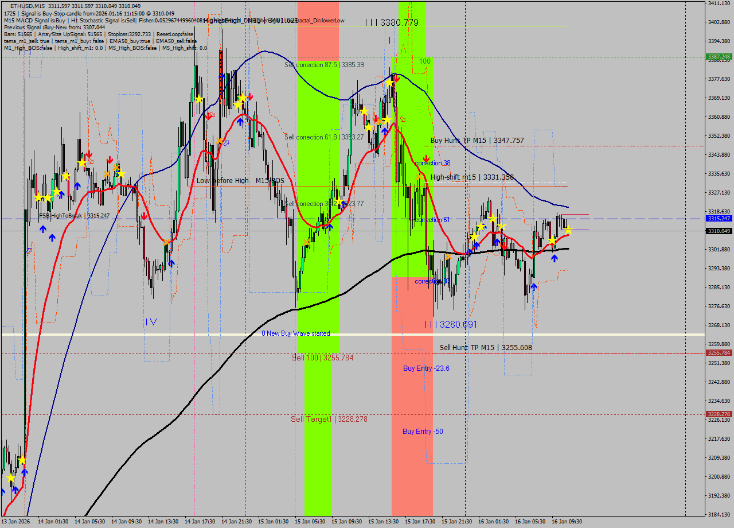Viewport: 734px width, 528px height.
Task: Select the Buy Entry -50 label
Action: click(x=423, y=431)
